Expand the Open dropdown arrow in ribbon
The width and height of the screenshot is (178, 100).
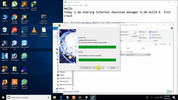pyautogui.click(x=146, y=32)
